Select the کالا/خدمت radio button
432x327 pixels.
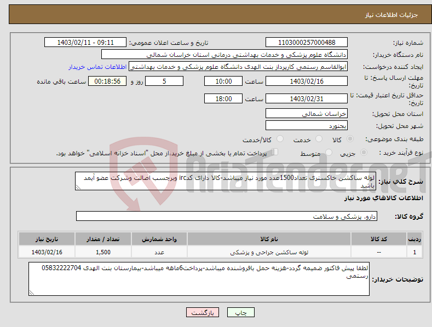point(280,139)
